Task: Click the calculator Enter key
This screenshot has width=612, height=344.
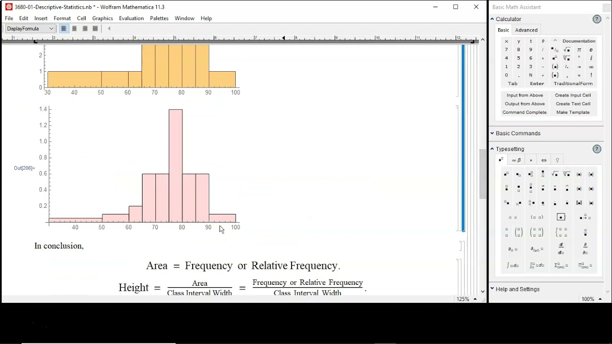Action: (x=537, y=84)
